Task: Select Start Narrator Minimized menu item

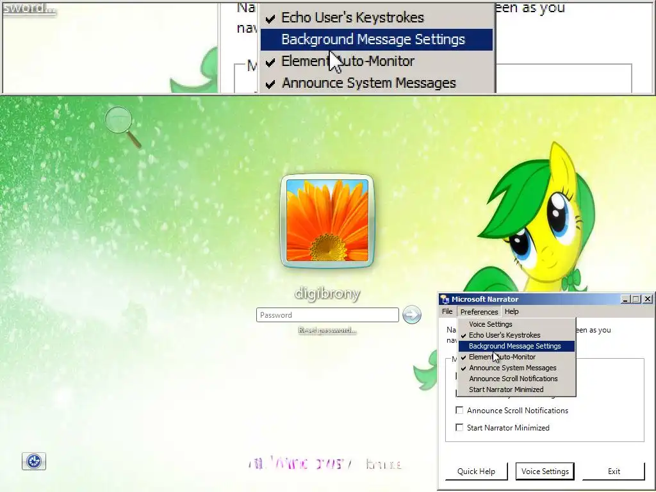Action: coord(517,389)
